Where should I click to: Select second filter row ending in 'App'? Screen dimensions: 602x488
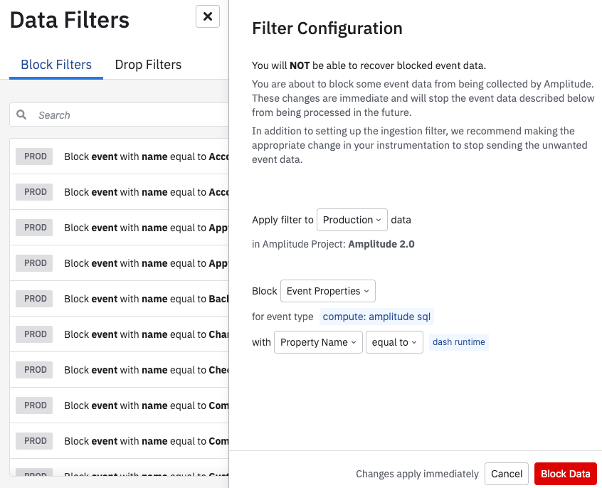point(119,263)
